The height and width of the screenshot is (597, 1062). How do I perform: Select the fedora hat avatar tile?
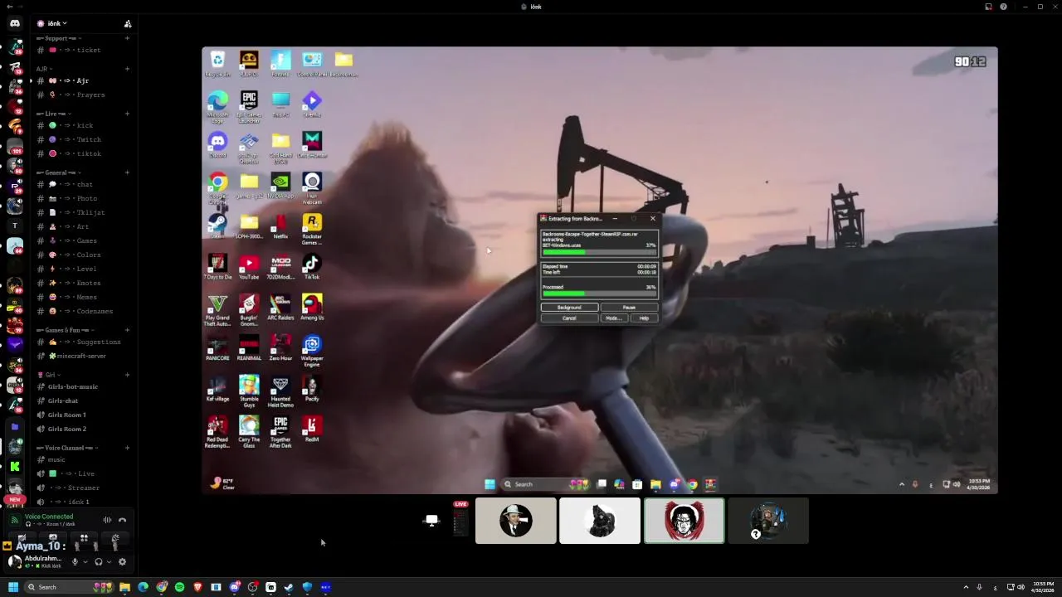(516, 521)
